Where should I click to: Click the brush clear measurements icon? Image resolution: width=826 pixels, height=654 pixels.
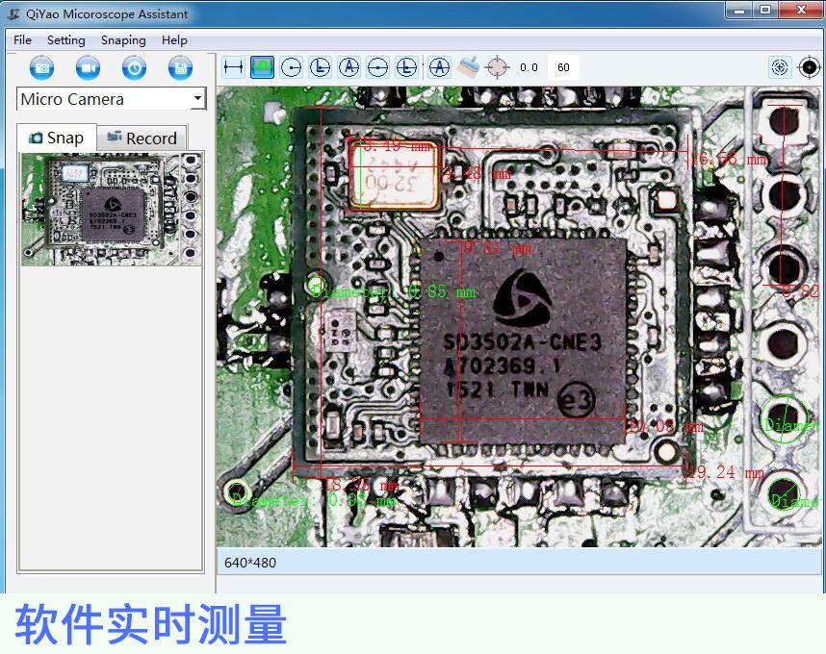(x=468, y=67)
